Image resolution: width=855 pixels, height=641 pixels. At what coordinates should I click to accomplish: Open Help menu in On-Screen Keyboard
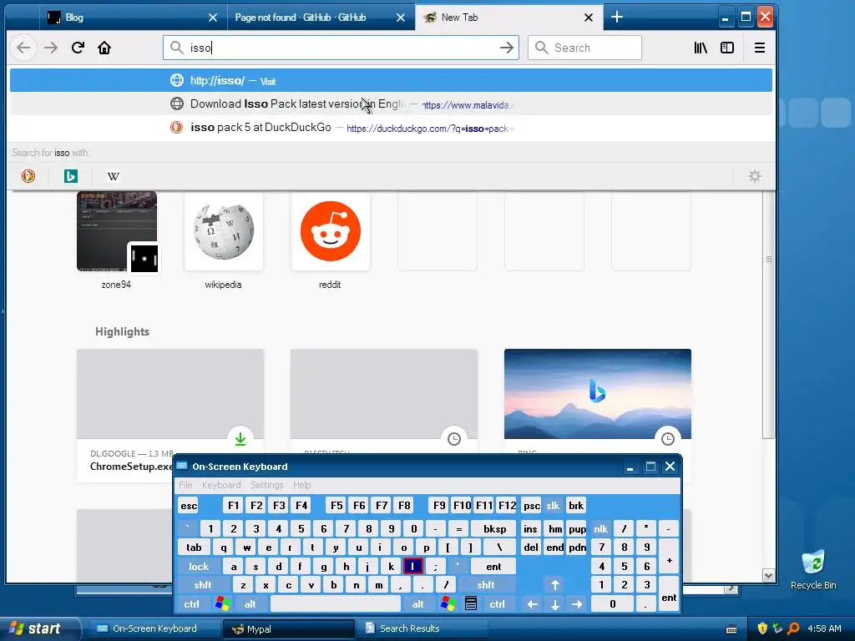[x=301, y=485]
